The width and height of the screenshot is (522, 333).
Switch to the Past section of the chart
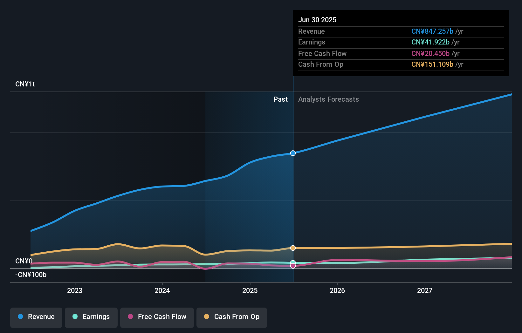pyautogui.click(x=280, y=99)
